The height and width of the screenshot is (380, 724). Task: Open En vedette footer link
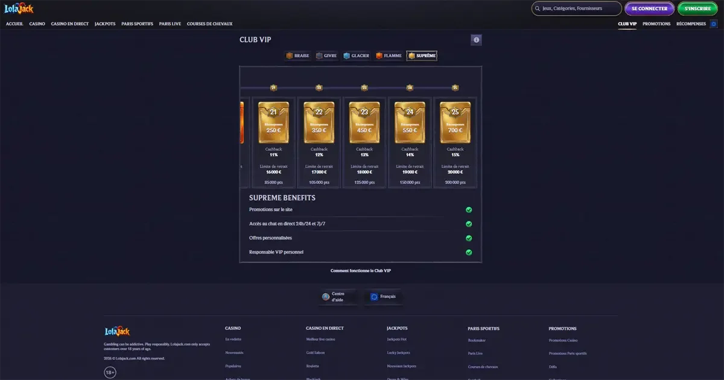tap(233, 340)
